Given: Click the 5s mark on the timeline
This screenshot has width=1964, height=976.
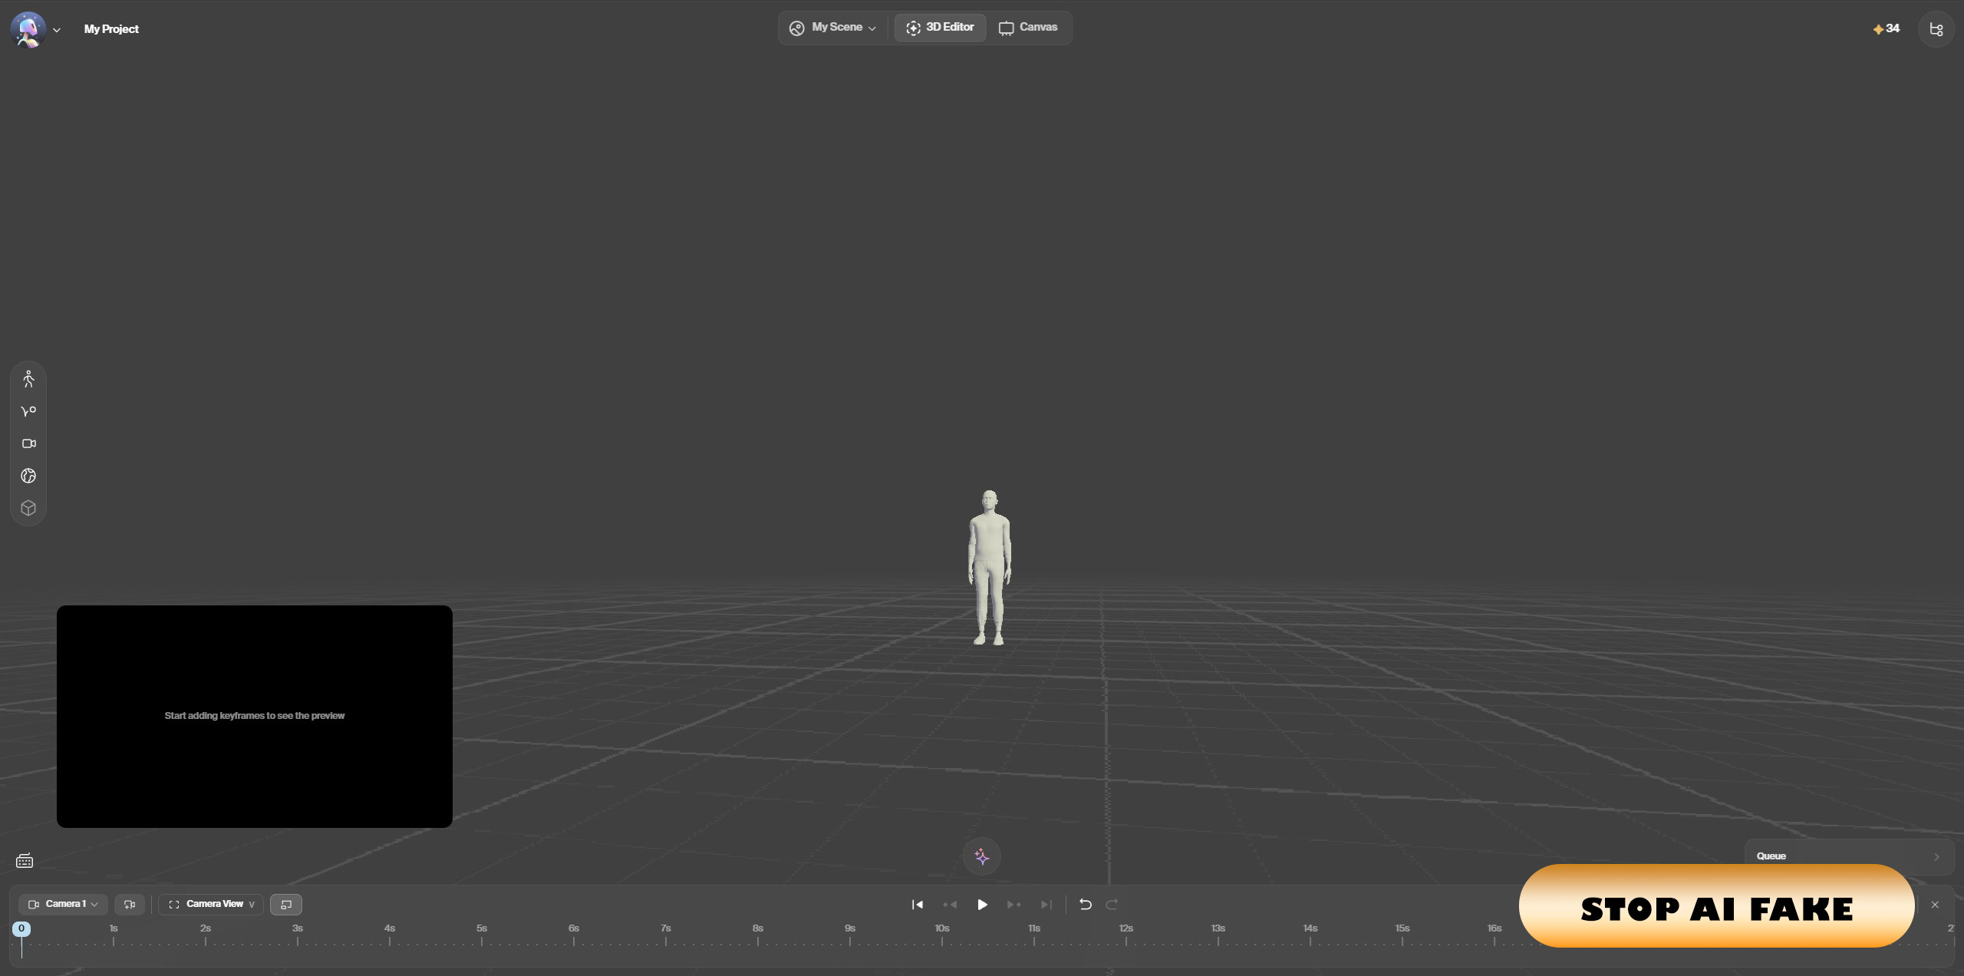Looking at the screenshot, I should coord(482,928).
